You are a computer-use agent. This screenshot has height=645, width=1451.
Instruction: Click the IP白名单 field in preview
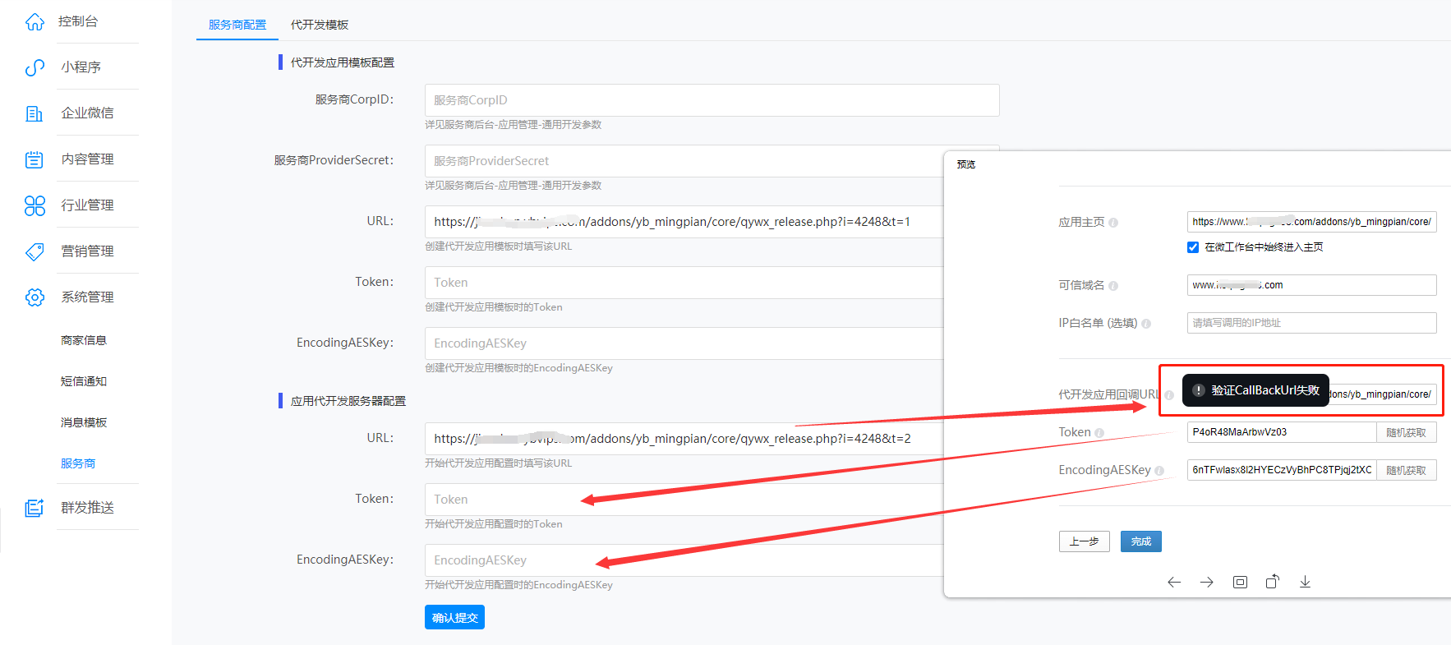coord(1312,323)
